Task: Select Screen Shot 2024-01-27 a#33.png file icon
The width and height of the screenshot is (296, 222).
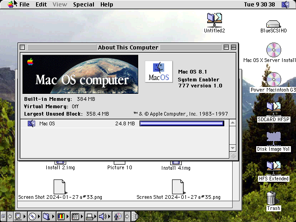Action: [60, 187]
